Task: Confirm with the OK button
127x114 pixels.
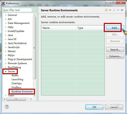Action: [x=94, y=107]
